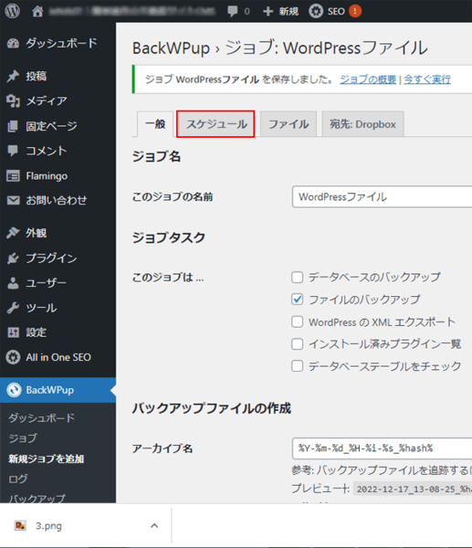Viewport: 472px width, 548px height.
Task: Open 新規ジョブを追加 submenu link
Action: pyautogui.click(x=47, y=458)
